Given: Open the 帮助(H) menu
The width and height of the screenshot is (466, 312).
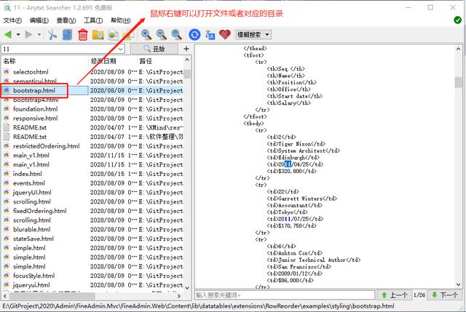Looking at the screenshot, I should (x=120, y=20).
